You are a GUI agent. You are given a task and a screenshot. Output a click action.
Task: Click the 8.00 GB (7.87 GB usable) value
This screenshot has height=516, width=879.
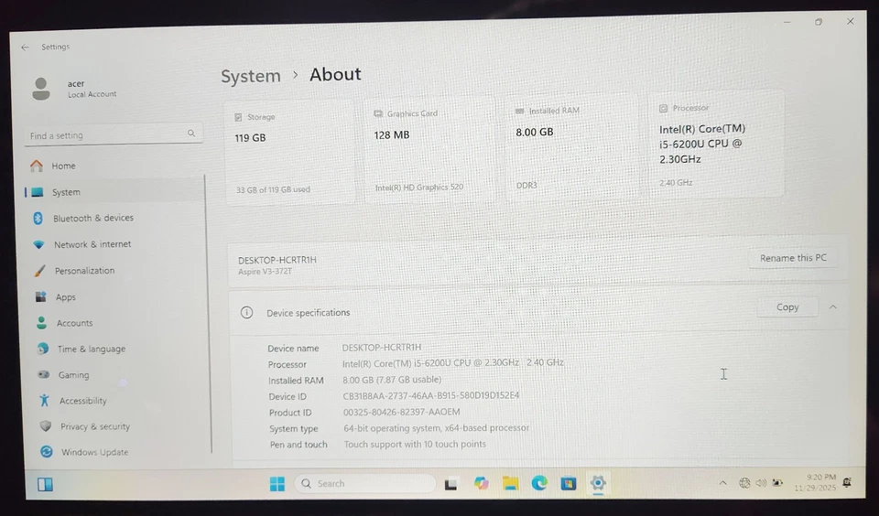point(392,380)
